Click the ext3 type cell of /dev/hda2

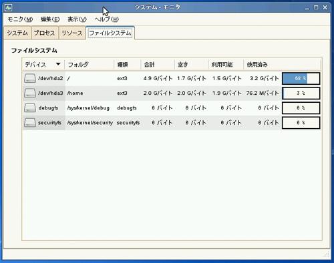pyautogui.click(x=122, y=78)
